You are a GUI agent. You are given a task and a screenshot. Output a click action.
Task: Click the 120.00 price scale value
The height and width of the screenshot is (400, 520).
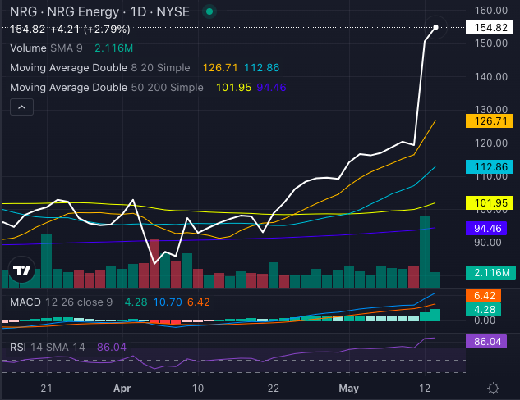tap(491, 143)
